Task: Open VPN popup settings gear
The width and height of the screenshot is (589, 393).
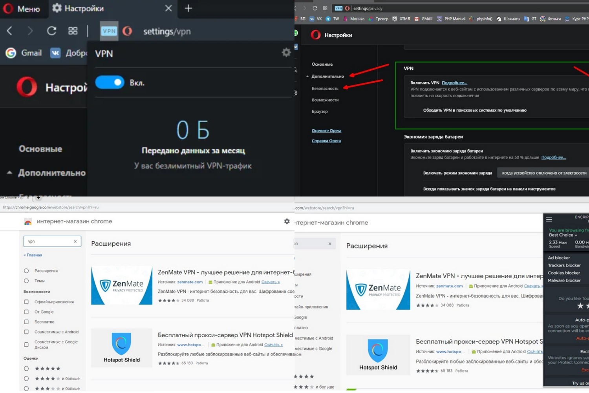Action: click(286, 53)
